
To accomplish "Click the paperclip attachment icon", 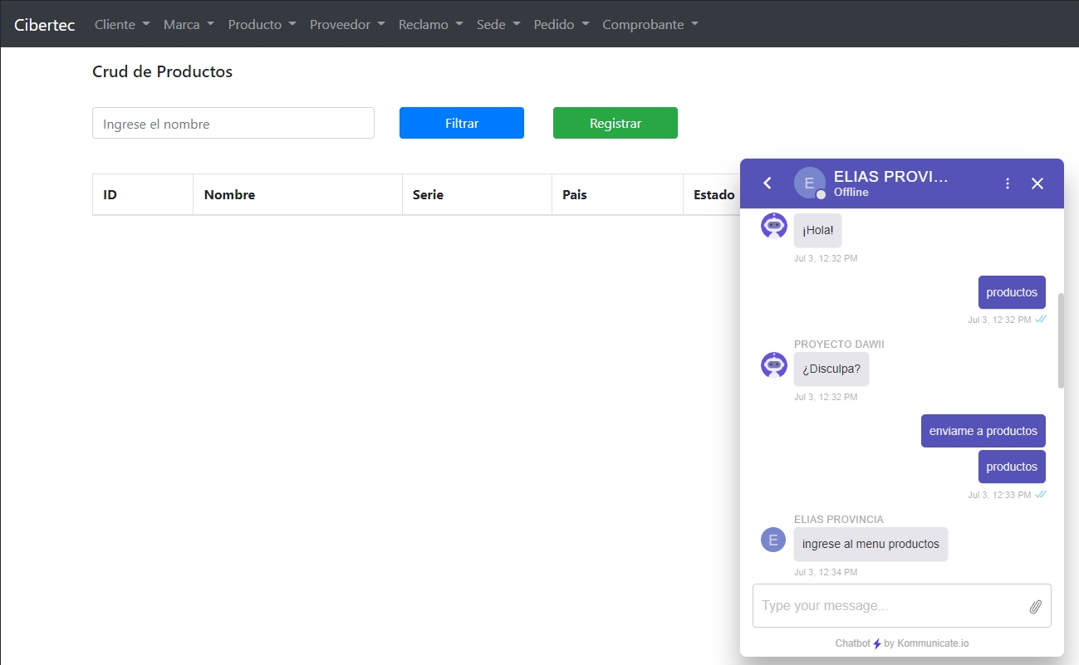I will pyautogui.click(x=1035, y=606).
